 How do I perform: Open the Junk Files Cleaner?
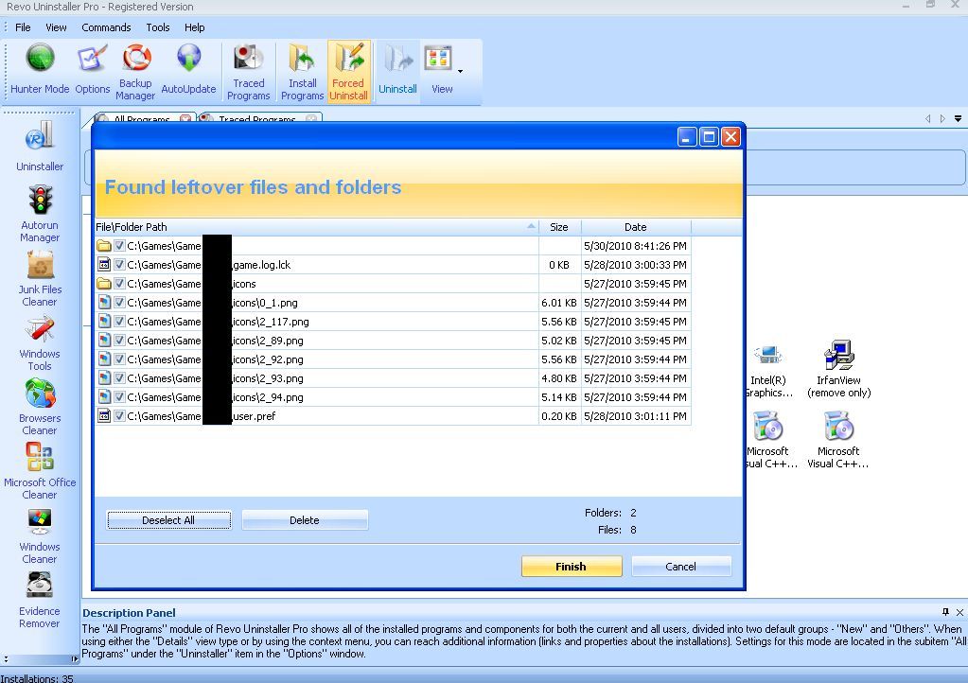coord(39,275)
